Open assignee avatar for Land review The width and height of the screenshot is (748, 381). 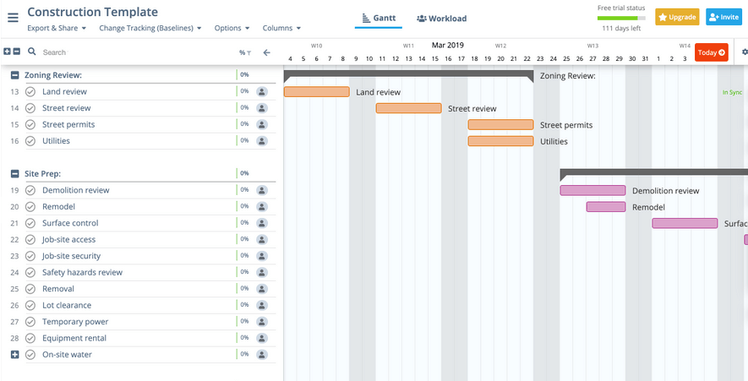coord(261,91)
